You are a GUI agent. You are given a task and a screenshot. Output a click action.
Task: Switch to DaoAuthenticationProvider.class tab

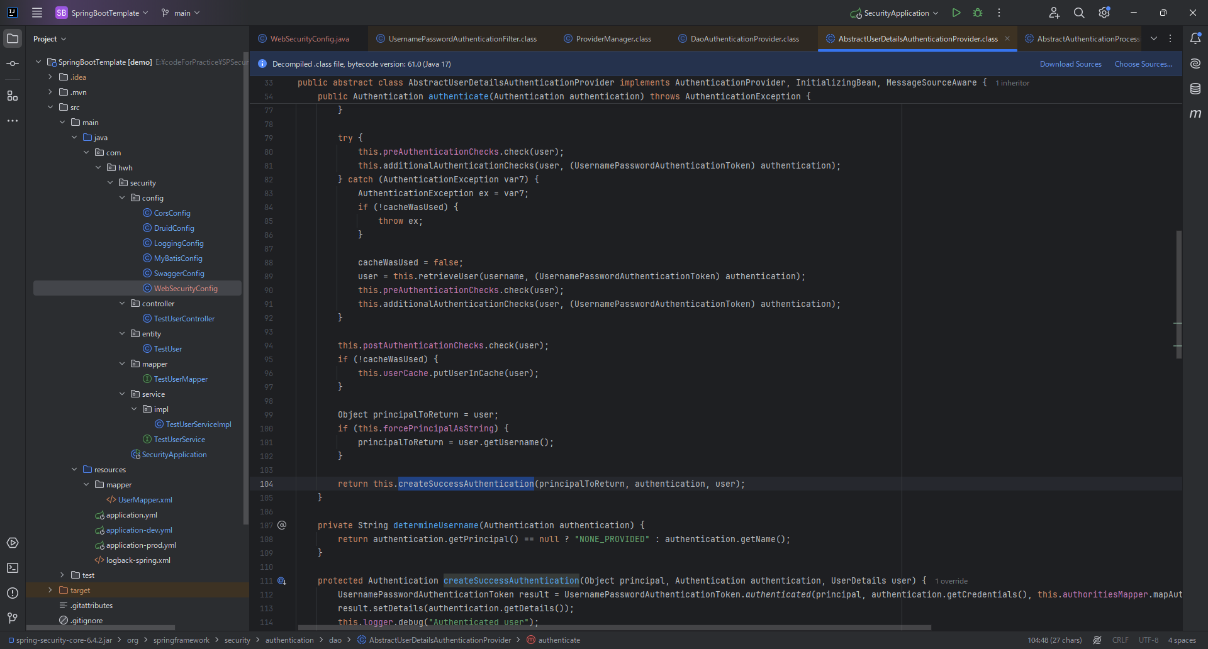click(739, 39)
